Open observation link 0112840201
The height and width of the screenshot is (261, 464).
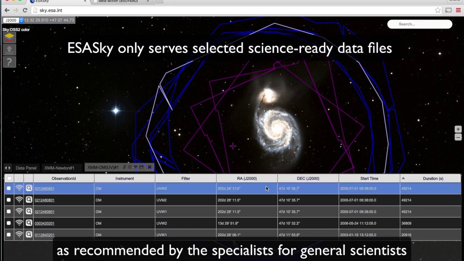coord(45,235)
